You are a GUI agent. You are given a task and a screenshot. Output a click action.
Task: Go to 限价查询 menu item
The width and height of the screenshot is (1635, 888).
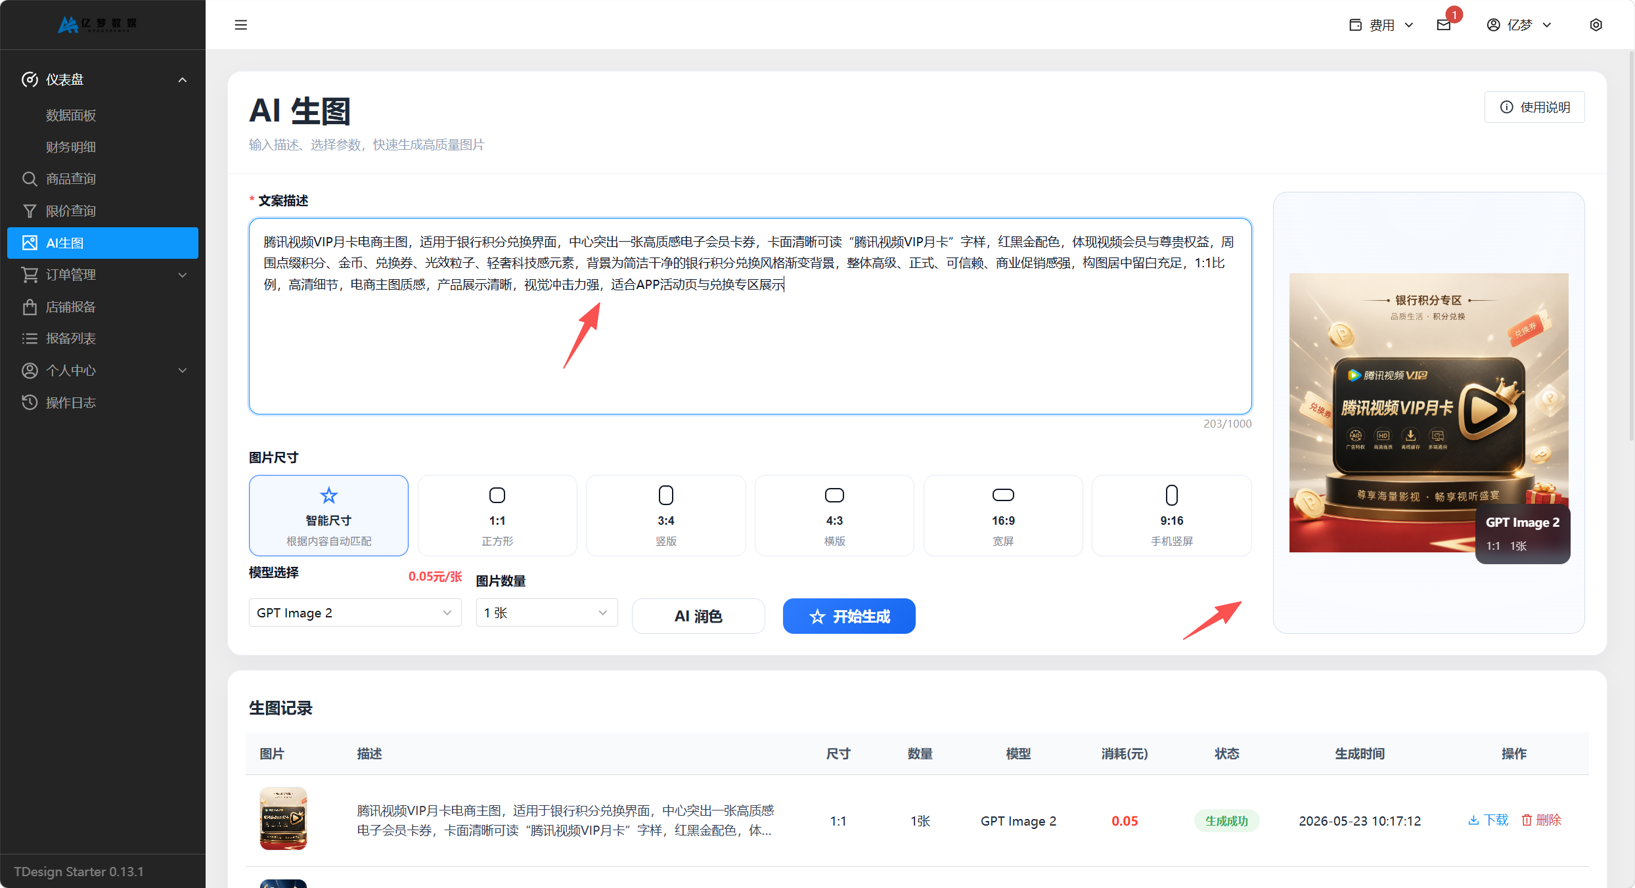[x=102, y=211]
